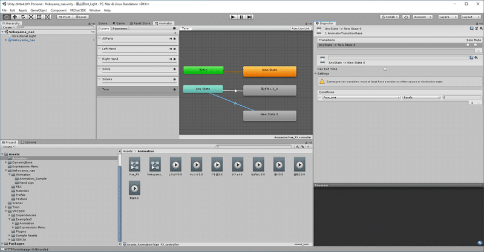
Task: Open the Hierarchy Create dropdown
Action: pyautogui.click(x=8, y=27)
